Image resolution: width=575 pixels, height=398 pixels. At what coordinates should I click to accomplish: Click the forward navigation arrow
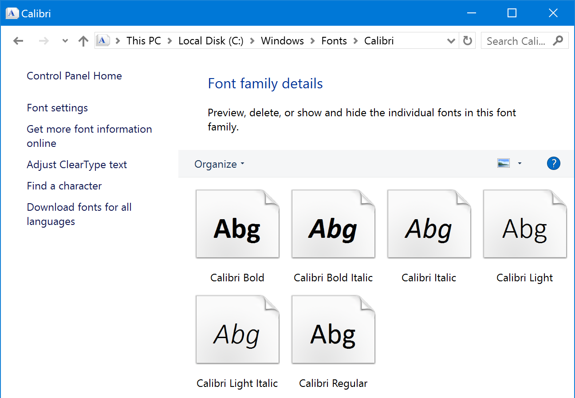43,41
